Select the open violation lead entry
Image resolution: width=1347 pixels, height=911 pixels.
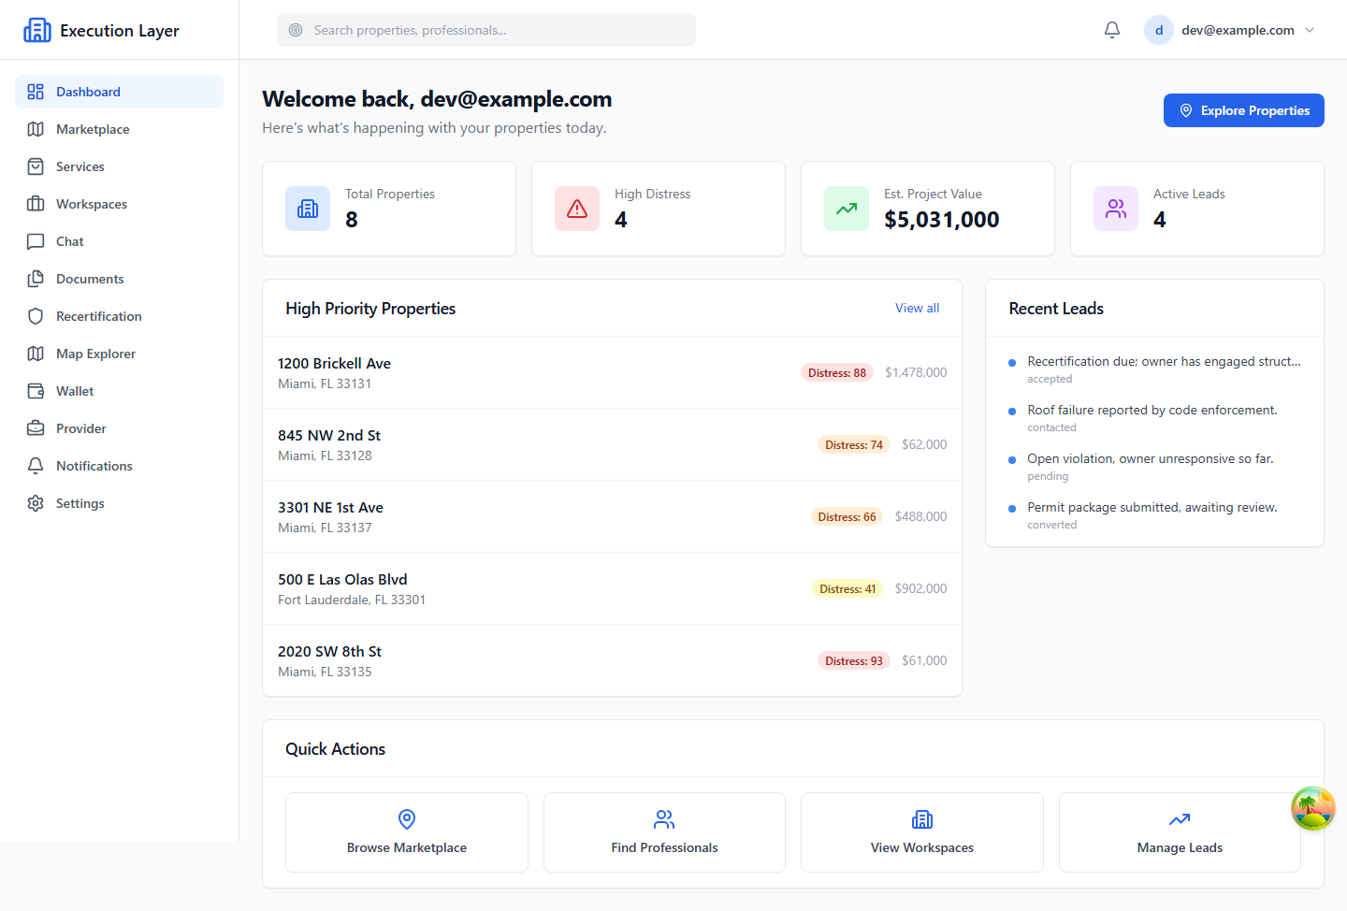1154,467
